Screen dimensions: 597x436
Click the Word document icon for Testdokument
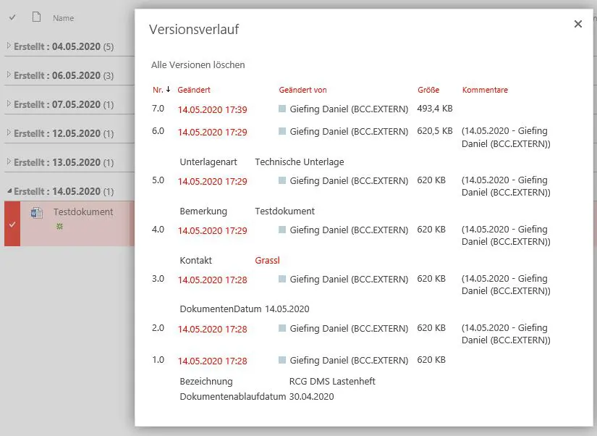tap(37, 213)
